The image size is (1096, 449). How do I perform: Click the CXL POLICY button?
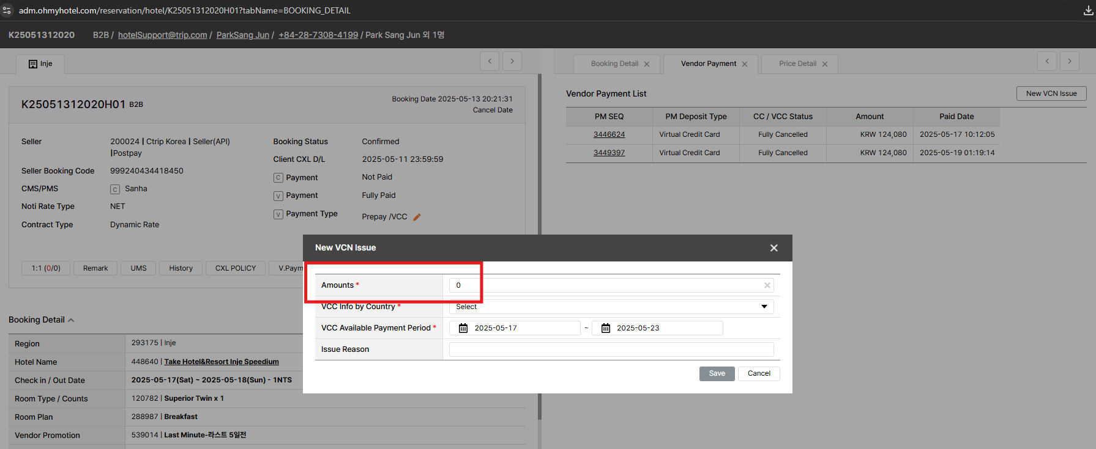pyautogui.click(x=236, y=268)
